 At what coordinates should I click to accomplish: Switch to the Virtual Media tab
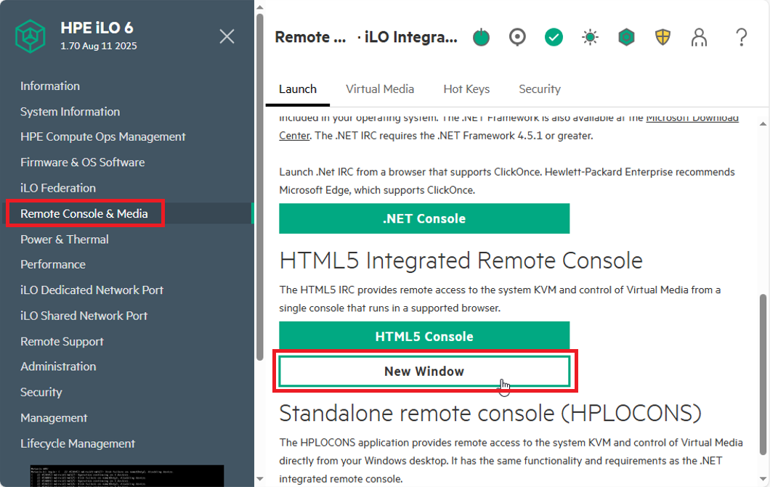click(x=379, y=89)
